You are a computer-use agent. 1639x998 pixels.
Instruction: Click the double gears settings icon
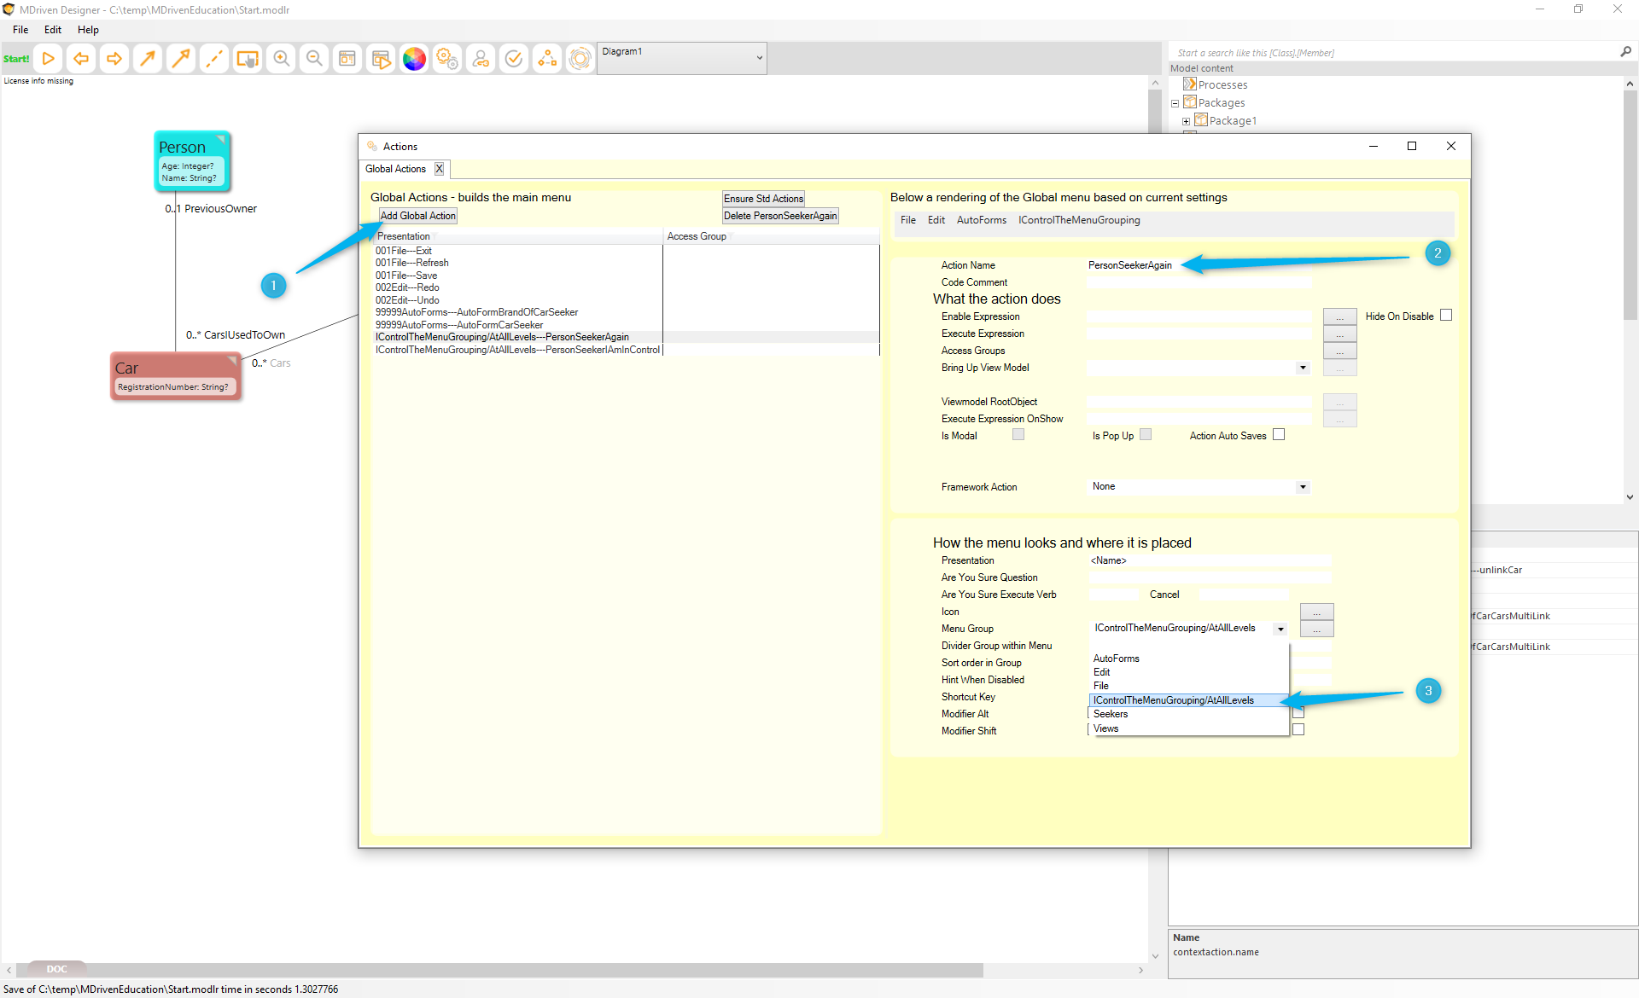coord(447,58)
